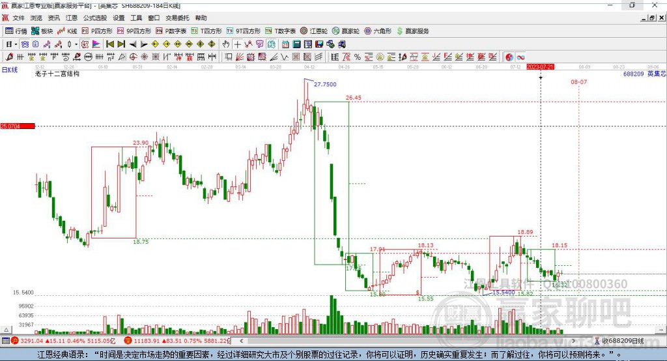This screenshot has width=667, height=361.
Task: Select the zigzag wave line tool
Action: [284, 57]
